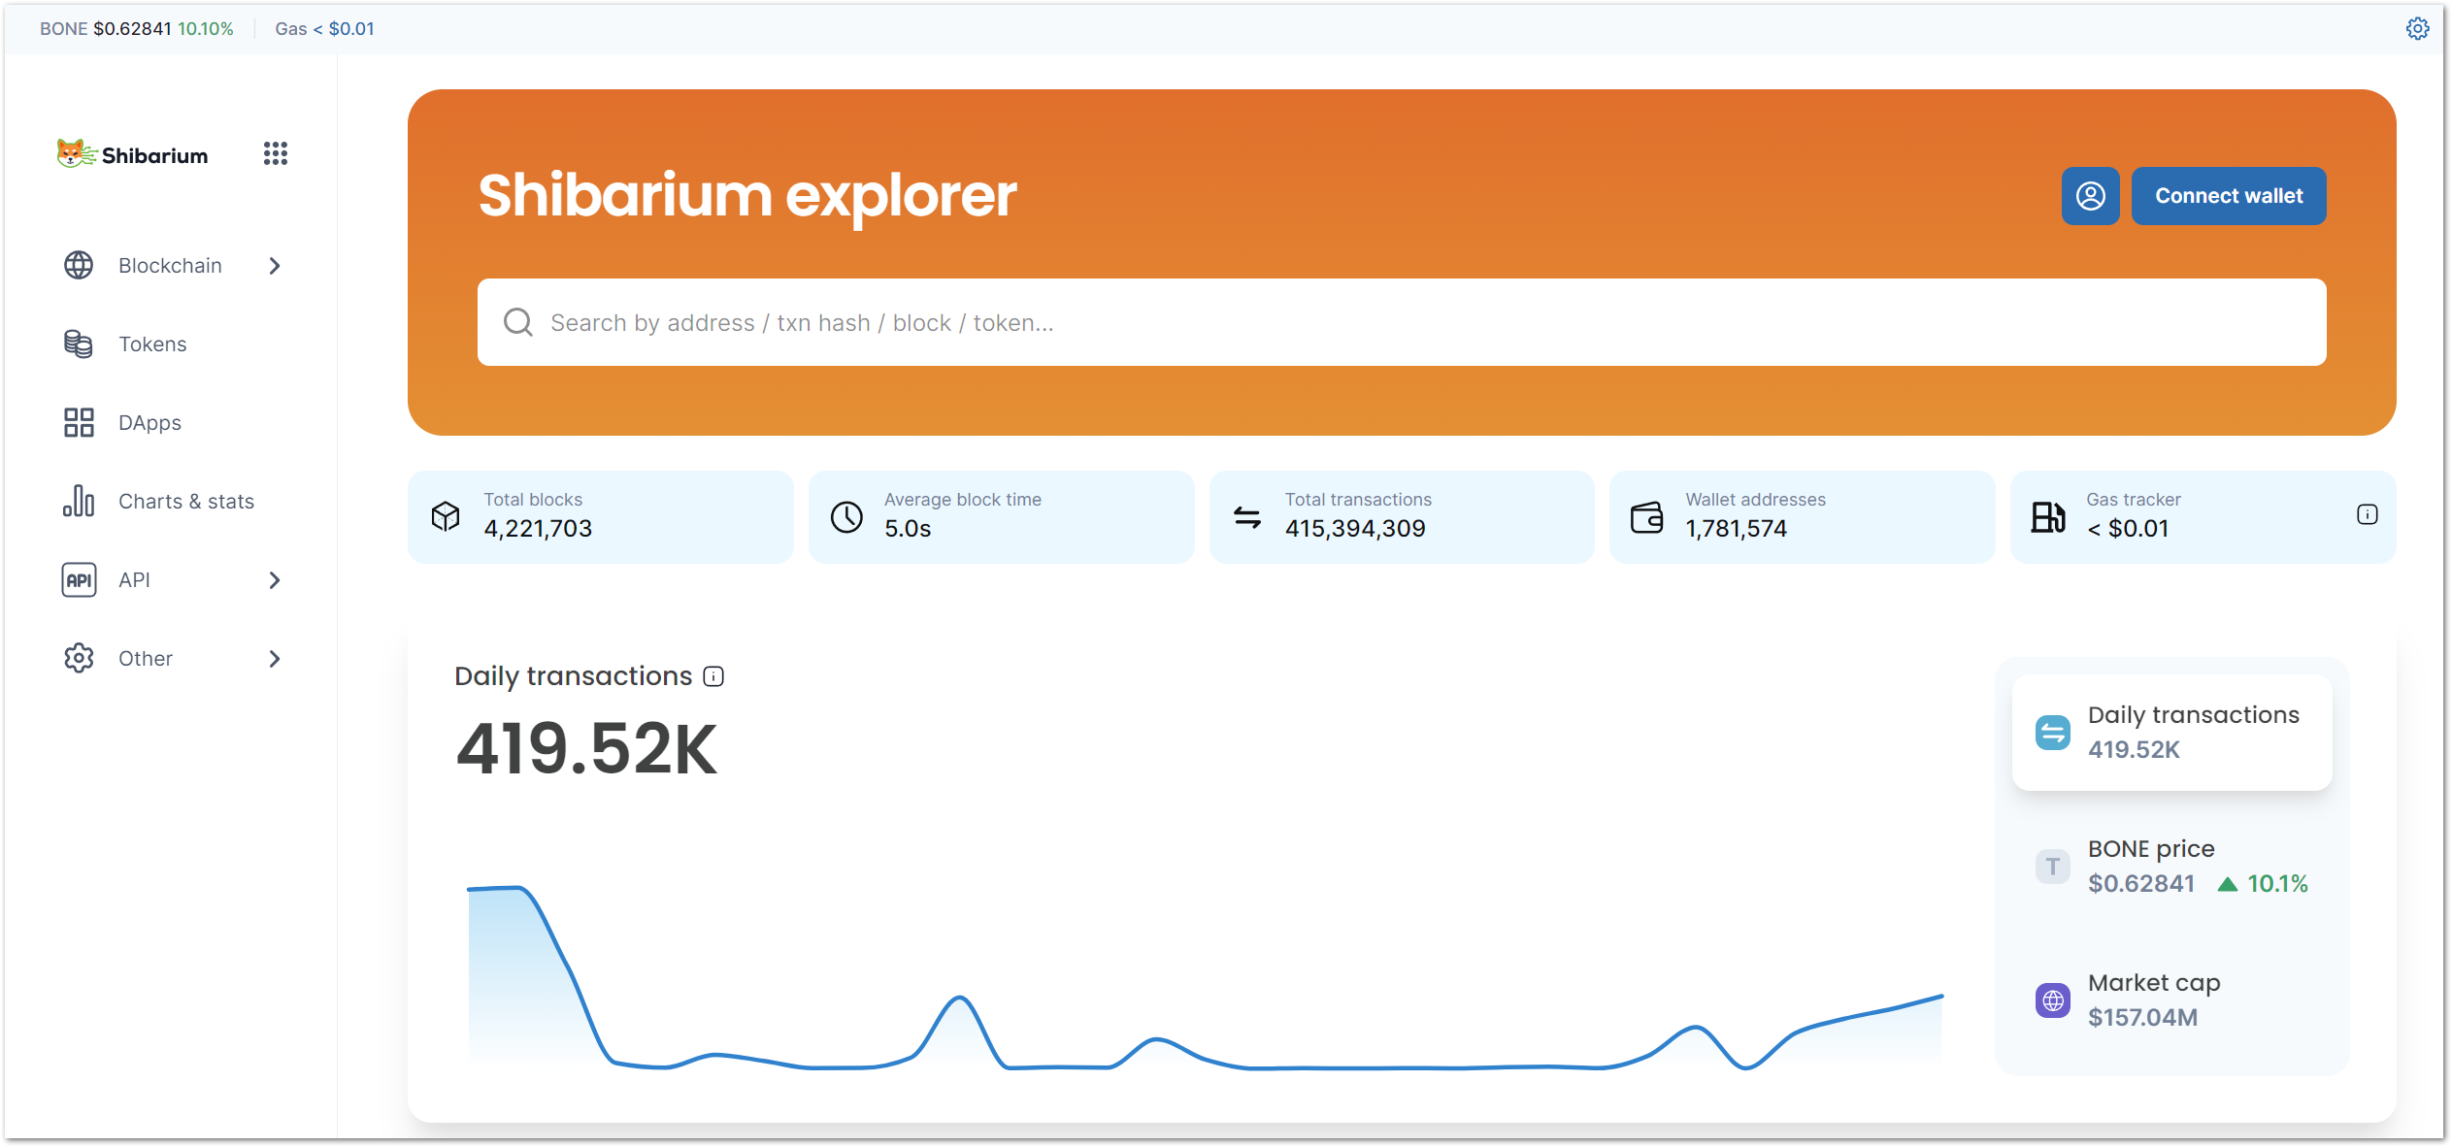This screenshot has width=2452, height=1147.
Task: Click the search magnifier icon
Action: [518, 322]
